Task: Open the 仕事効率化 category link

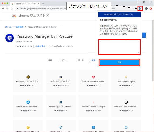Action: pos(40,46)
